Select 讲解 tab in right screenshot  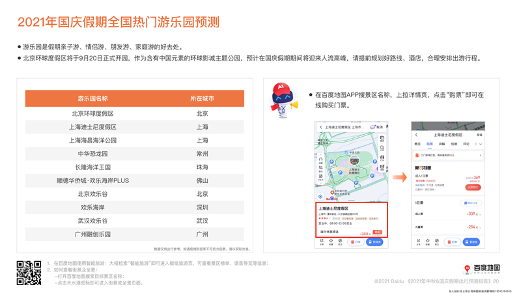442,144
